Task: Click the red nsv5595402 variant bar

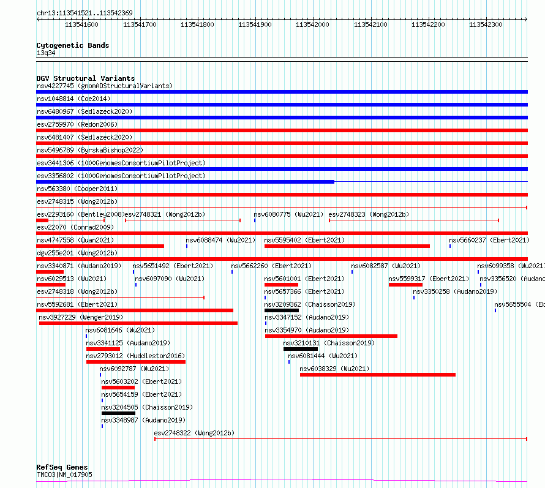Action: click(x=347, y=246)
